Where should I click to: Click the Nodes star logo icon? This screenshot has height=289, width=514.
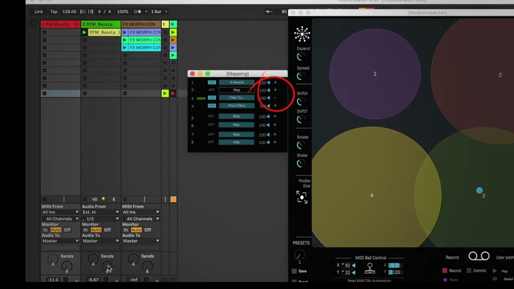tap(302, 34)
